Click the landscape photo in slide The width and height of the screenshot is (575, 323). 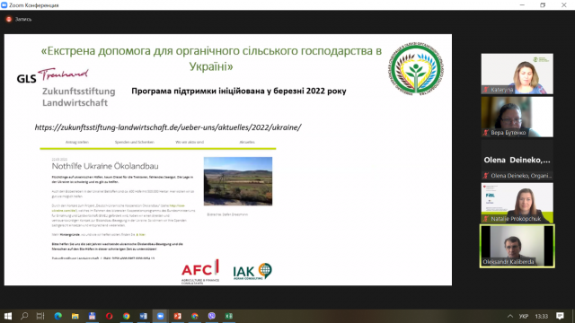point(238,181)
